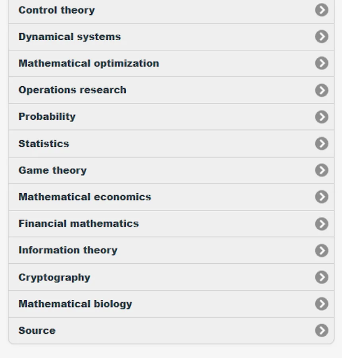The height and width of the screenshot is (358, 342).
Task: Click the chevron icon for Mathematical optimization
Action: click(x=322, y=63)
